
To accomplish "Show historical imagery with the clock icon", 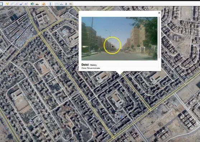I will (32, 4).
